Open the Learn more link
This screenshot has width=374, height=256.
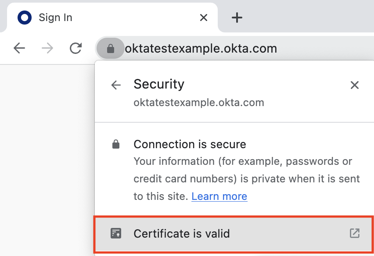[x=219, y=196]
